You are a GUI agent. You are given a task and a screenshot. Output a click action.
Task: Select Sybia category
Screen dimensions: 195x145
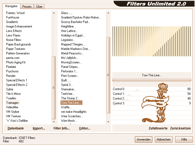(x=10, y=89)
